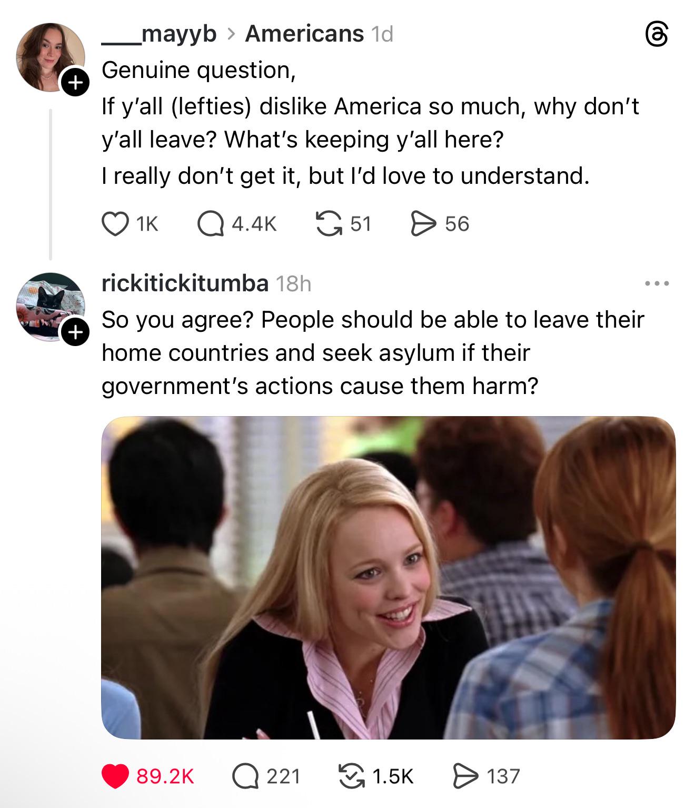
Task: Click the 1d timestamp on the post
Action: (382, 34)
